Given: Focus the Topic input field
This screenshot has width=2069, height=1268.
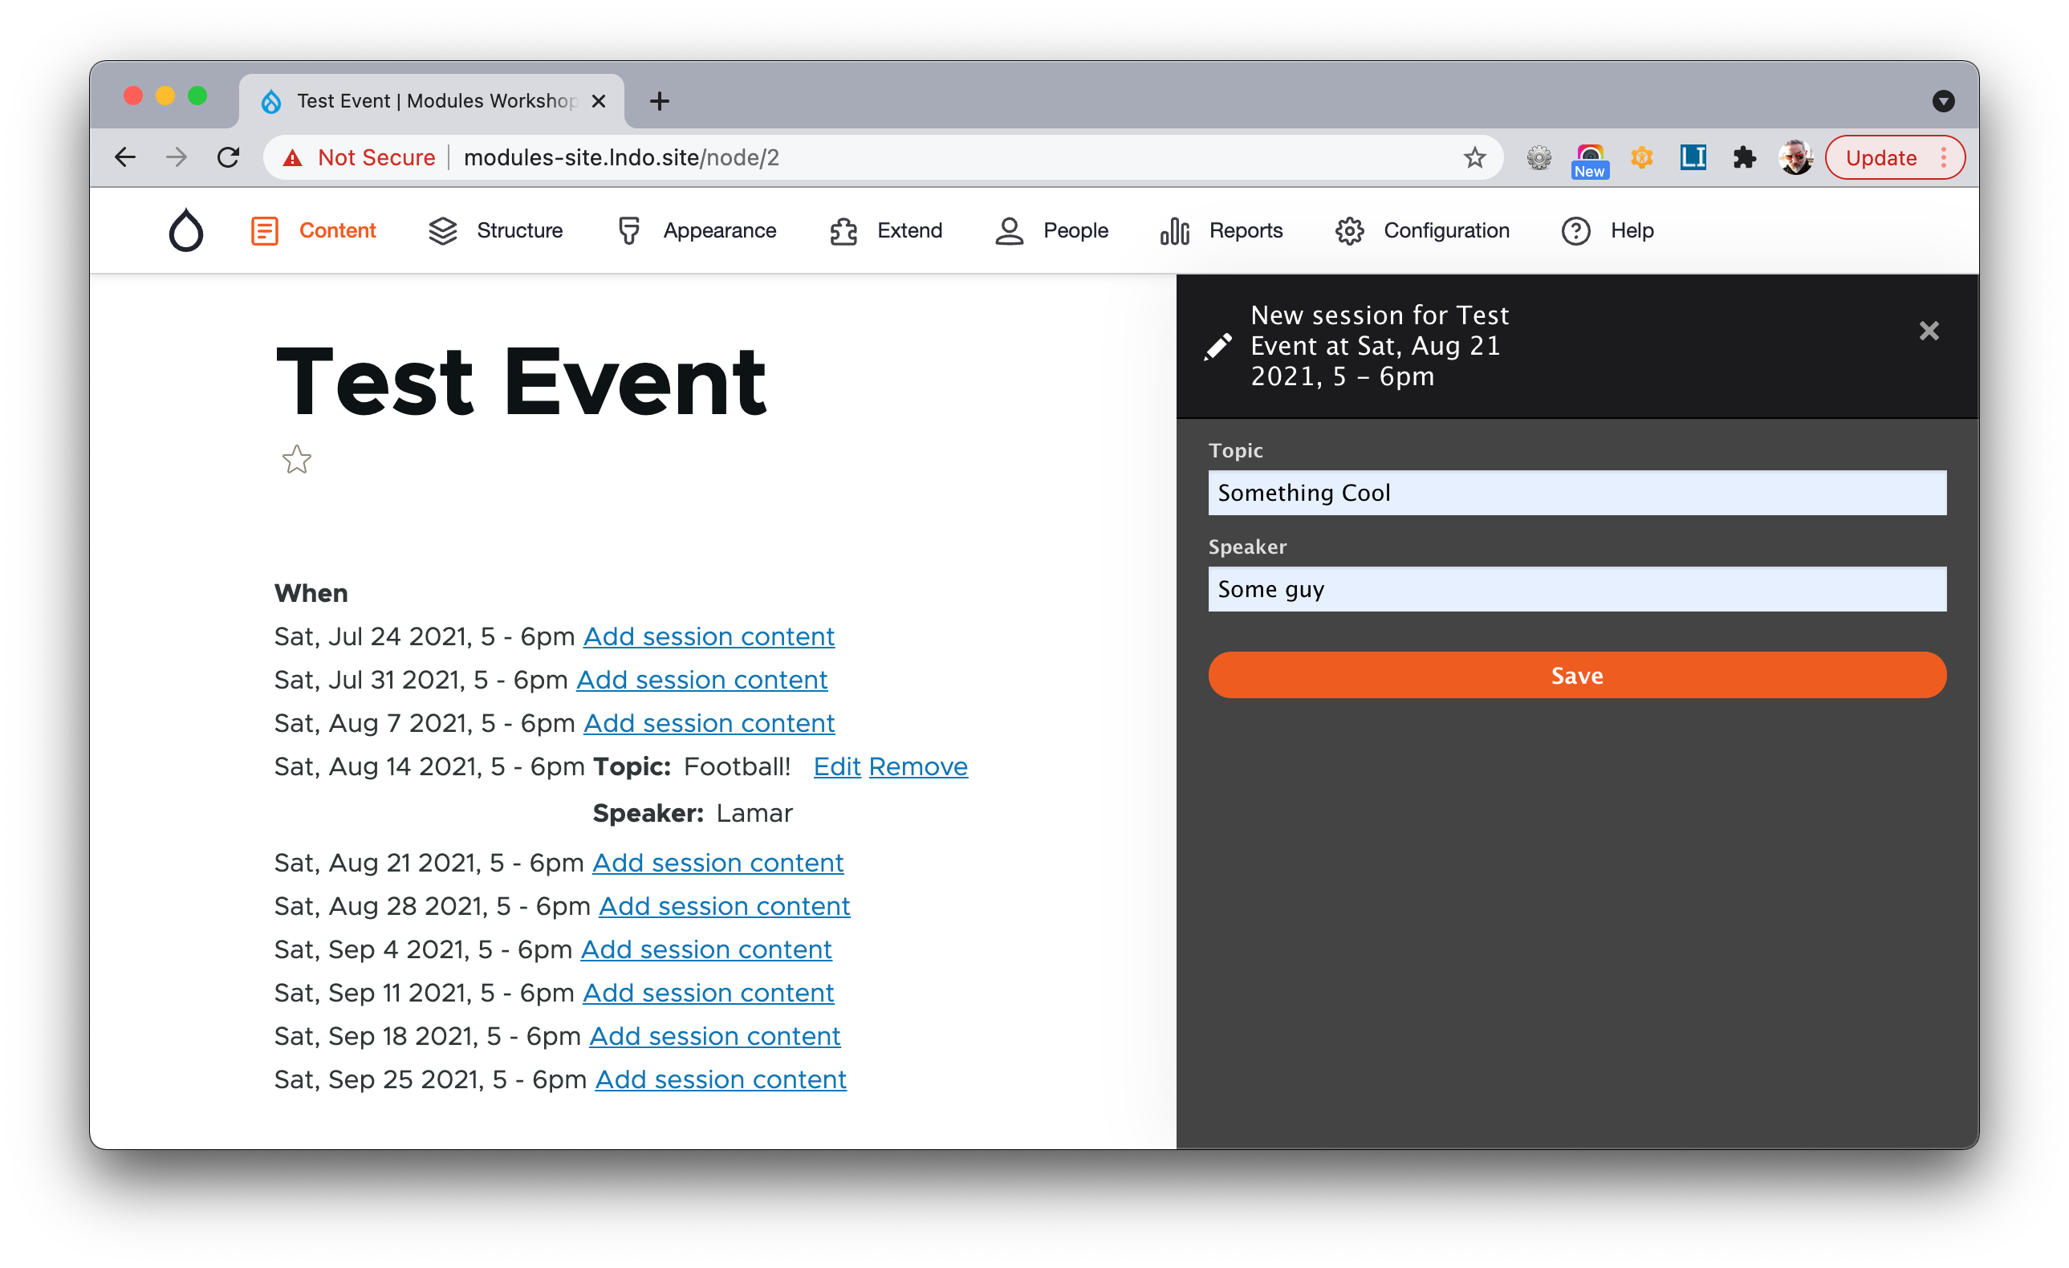Looking at the screenshot, I should [1576, 493].
